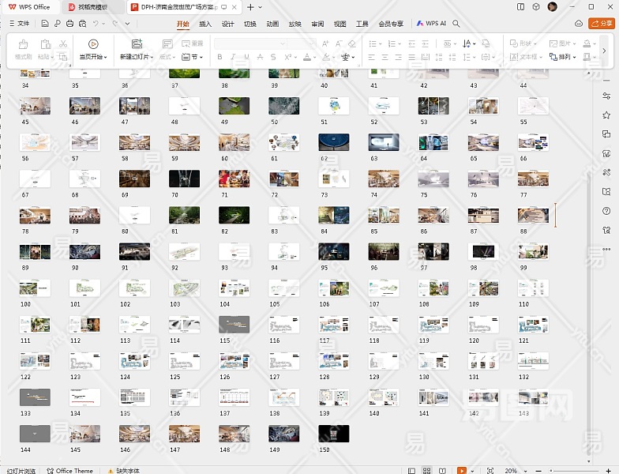Open the 插入 ribbon tab

(x=205, y=24)
